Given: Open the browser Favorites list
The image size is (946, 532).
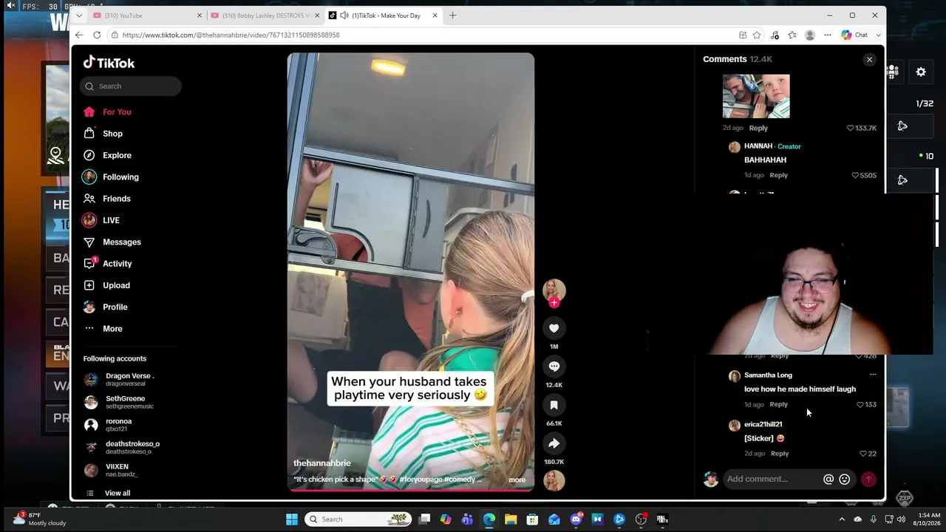Looking at the screenshot, I should (792, 35).
